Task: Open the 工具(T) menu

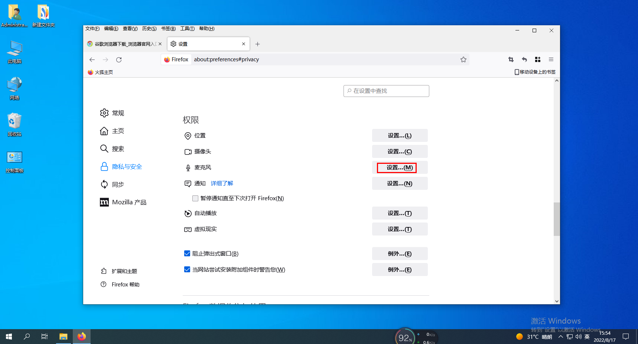Action: (x=187, y=28)
